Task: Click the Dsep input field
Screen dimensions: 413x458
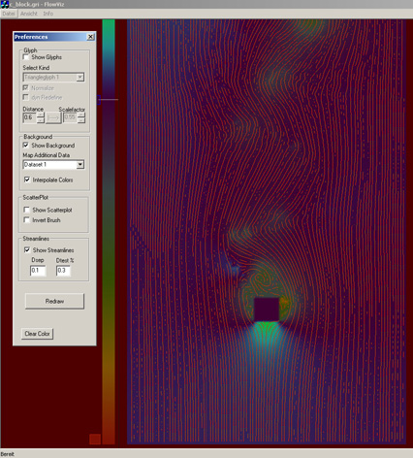Action: pyautogui.click(x=38, y=271)
